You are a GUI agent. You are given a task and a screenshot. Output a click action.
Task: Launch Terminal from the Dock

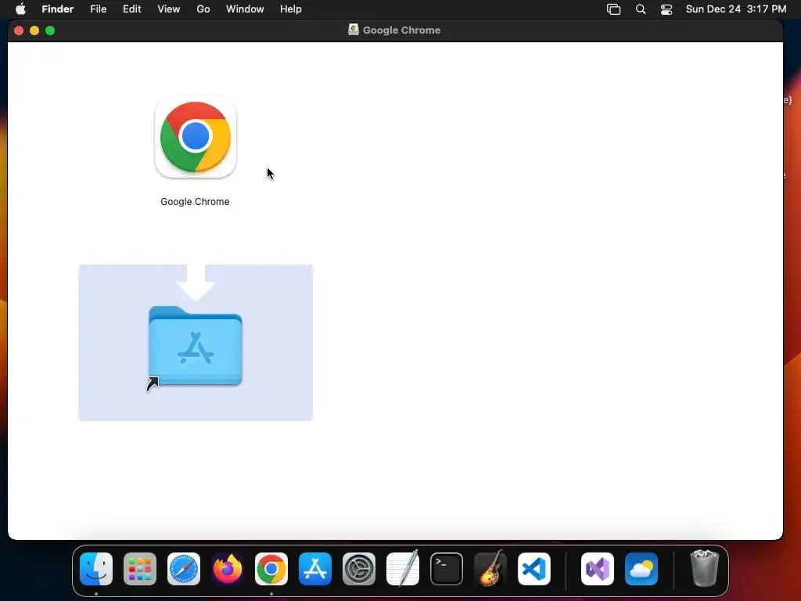pyautogui.click(x=447, y=569)
